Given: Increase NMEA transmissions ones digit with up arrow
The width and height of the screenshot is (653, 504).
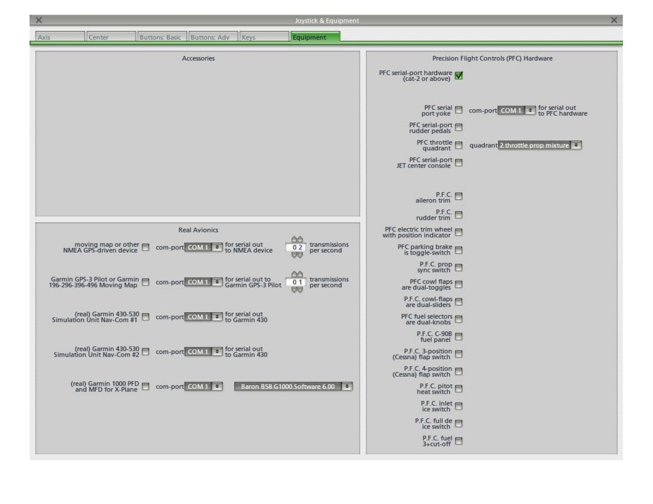Looking at the screenshot, I should pyautogui.click(x=301, y=240).
